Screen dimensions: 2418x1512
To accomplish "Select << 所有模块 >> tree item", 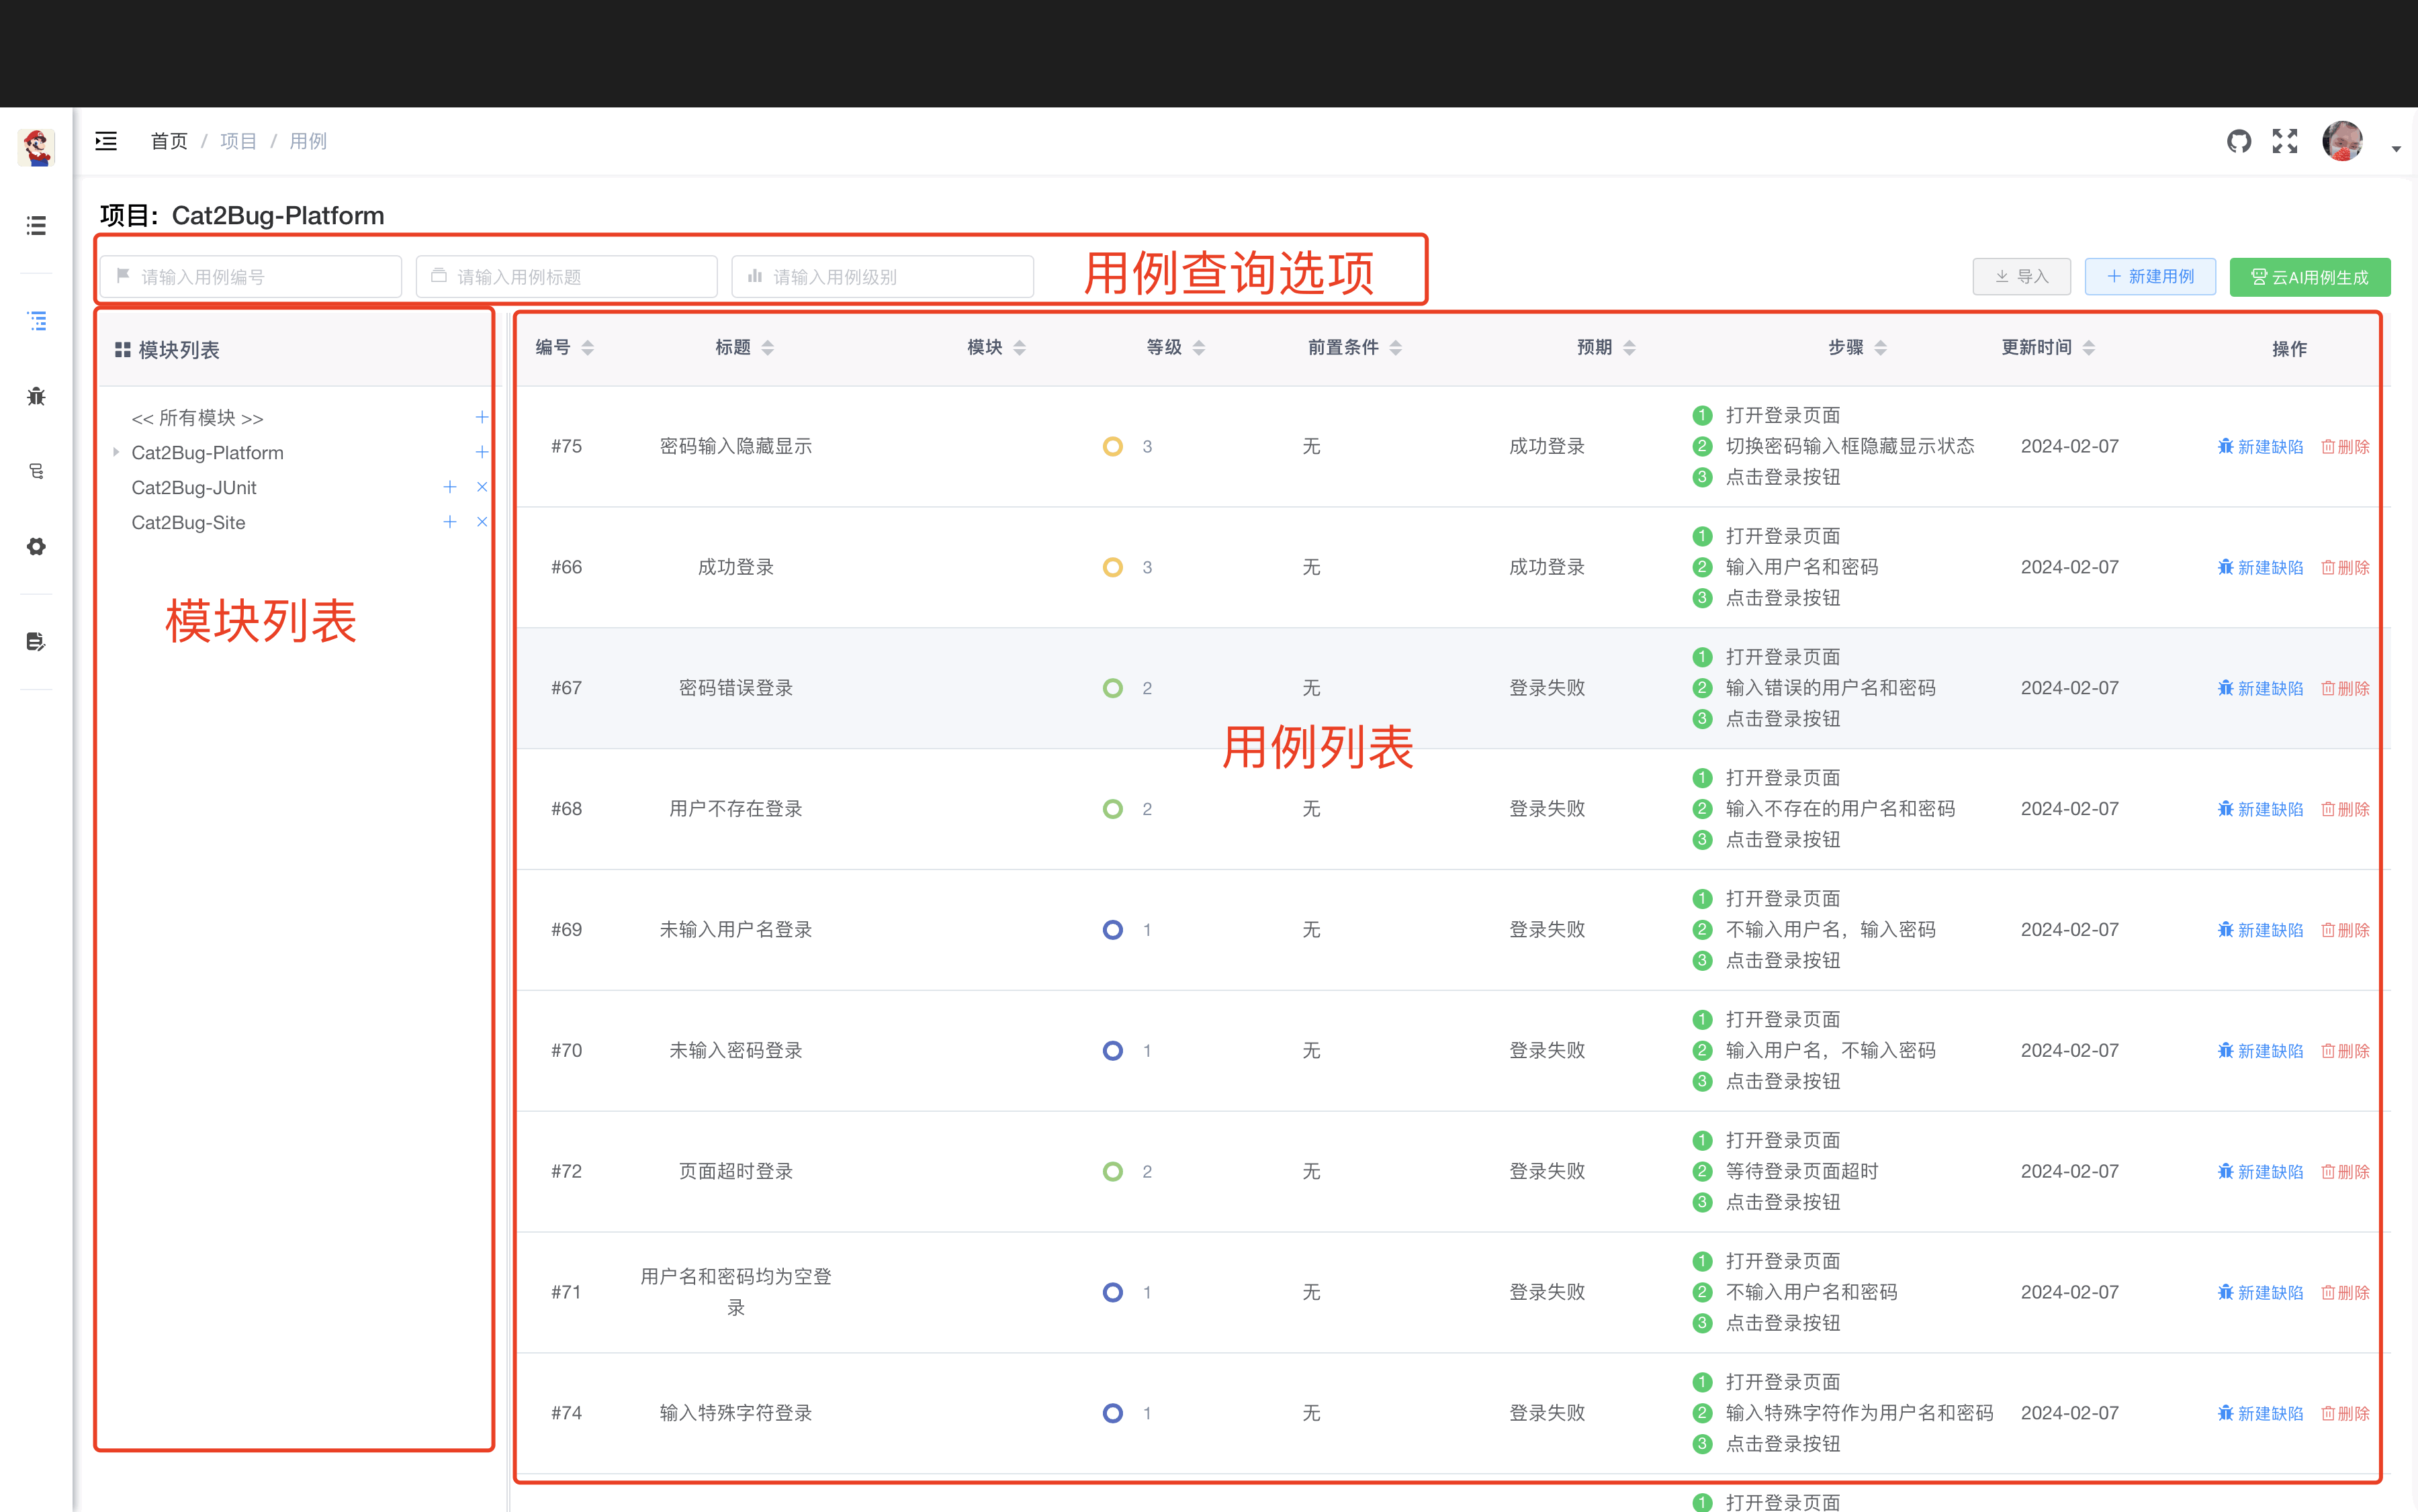I will coord(197,417).
